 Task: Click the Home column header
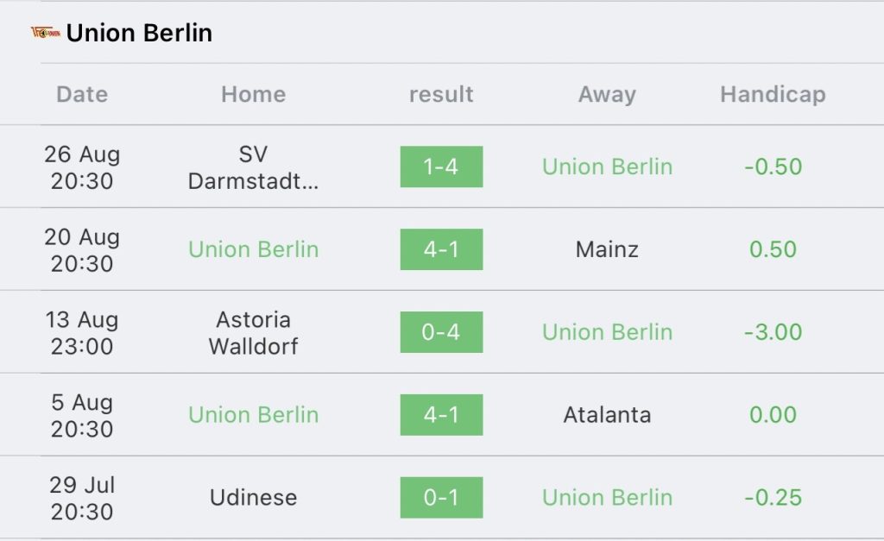click(x=254, y=94)
